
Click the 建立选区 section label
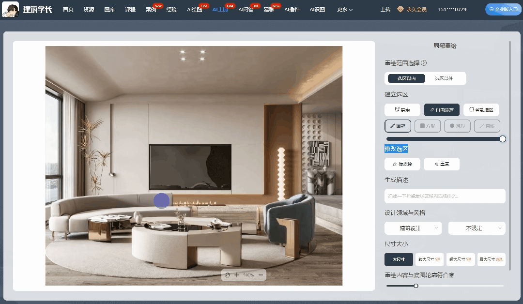[x=396, y=94]
